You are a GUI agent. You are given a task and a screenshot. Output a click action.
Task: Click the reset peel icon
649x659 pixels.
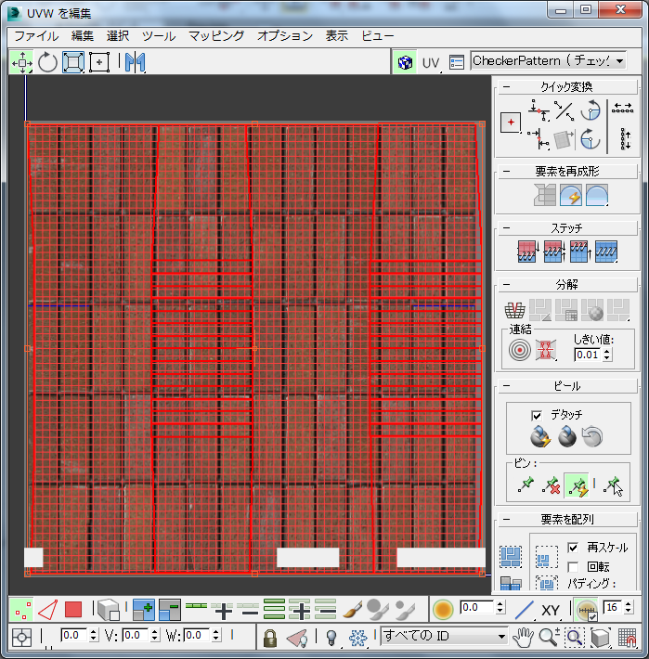point(592,436)
